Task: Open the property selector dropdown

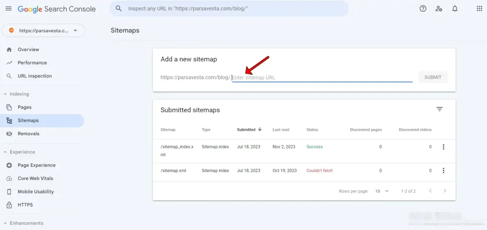Action: click(43, 30)
